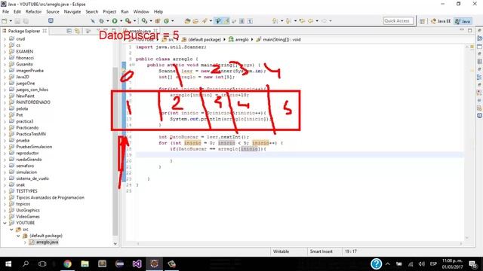This screenshot has width=483, height=271.
Task: Open dropdown next to Run button
Action: pos(121,21)
